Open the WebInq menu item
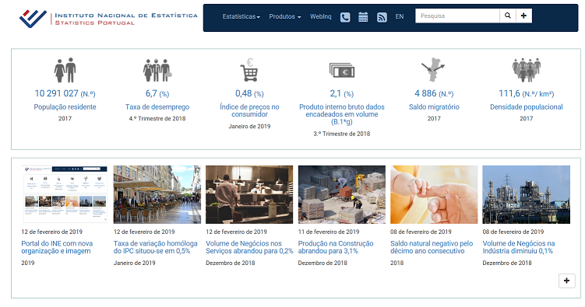The width and height of the screenshot is (585, 307). point(320,16)
